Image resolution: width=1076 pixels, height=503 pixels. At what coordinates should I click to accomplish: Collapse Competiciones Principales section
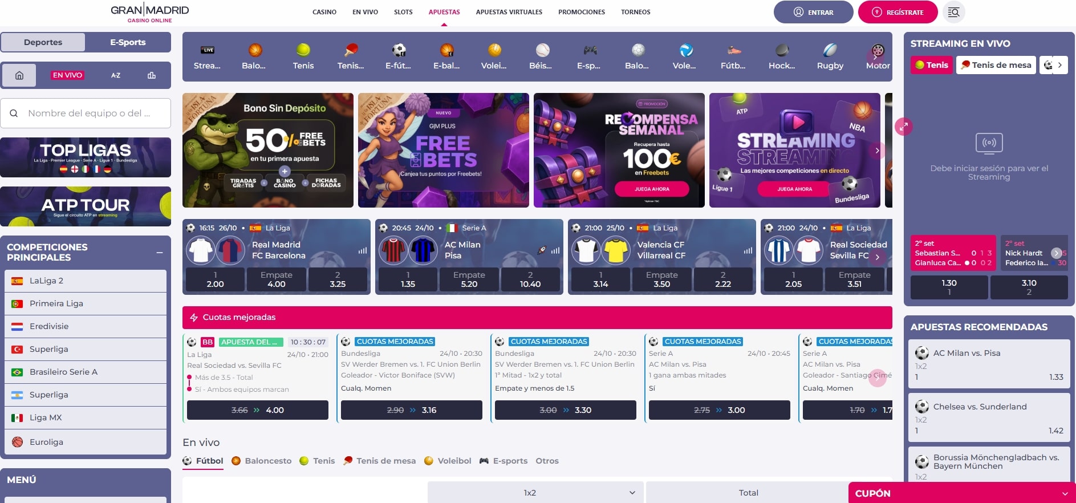[160, 252]
